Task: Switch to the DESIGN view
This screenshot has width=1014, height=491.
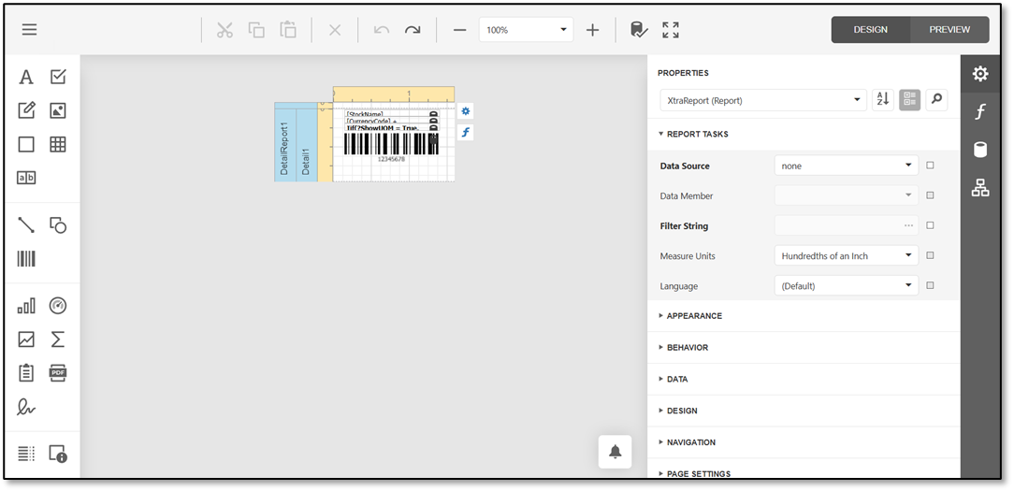Action: click(871, 30)
